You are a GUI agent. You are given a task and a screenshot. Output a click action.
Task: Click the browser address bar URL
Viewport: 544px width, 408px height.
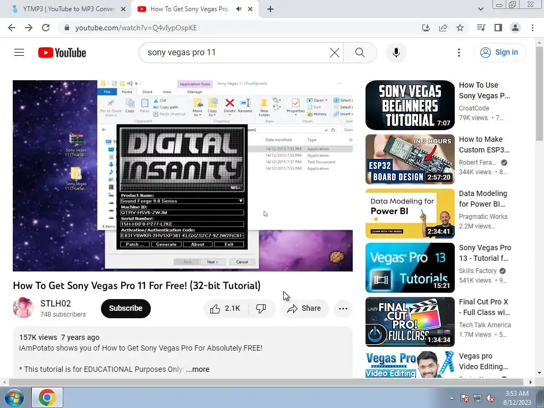pos(136,28)
